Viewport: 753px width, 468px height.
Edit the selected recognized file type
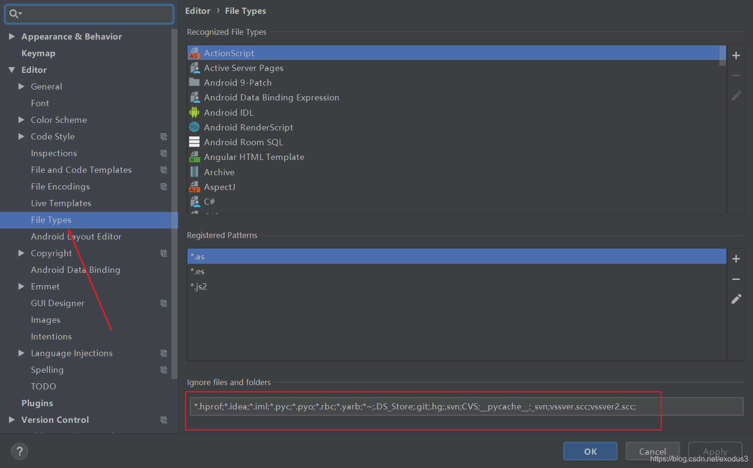736,96
